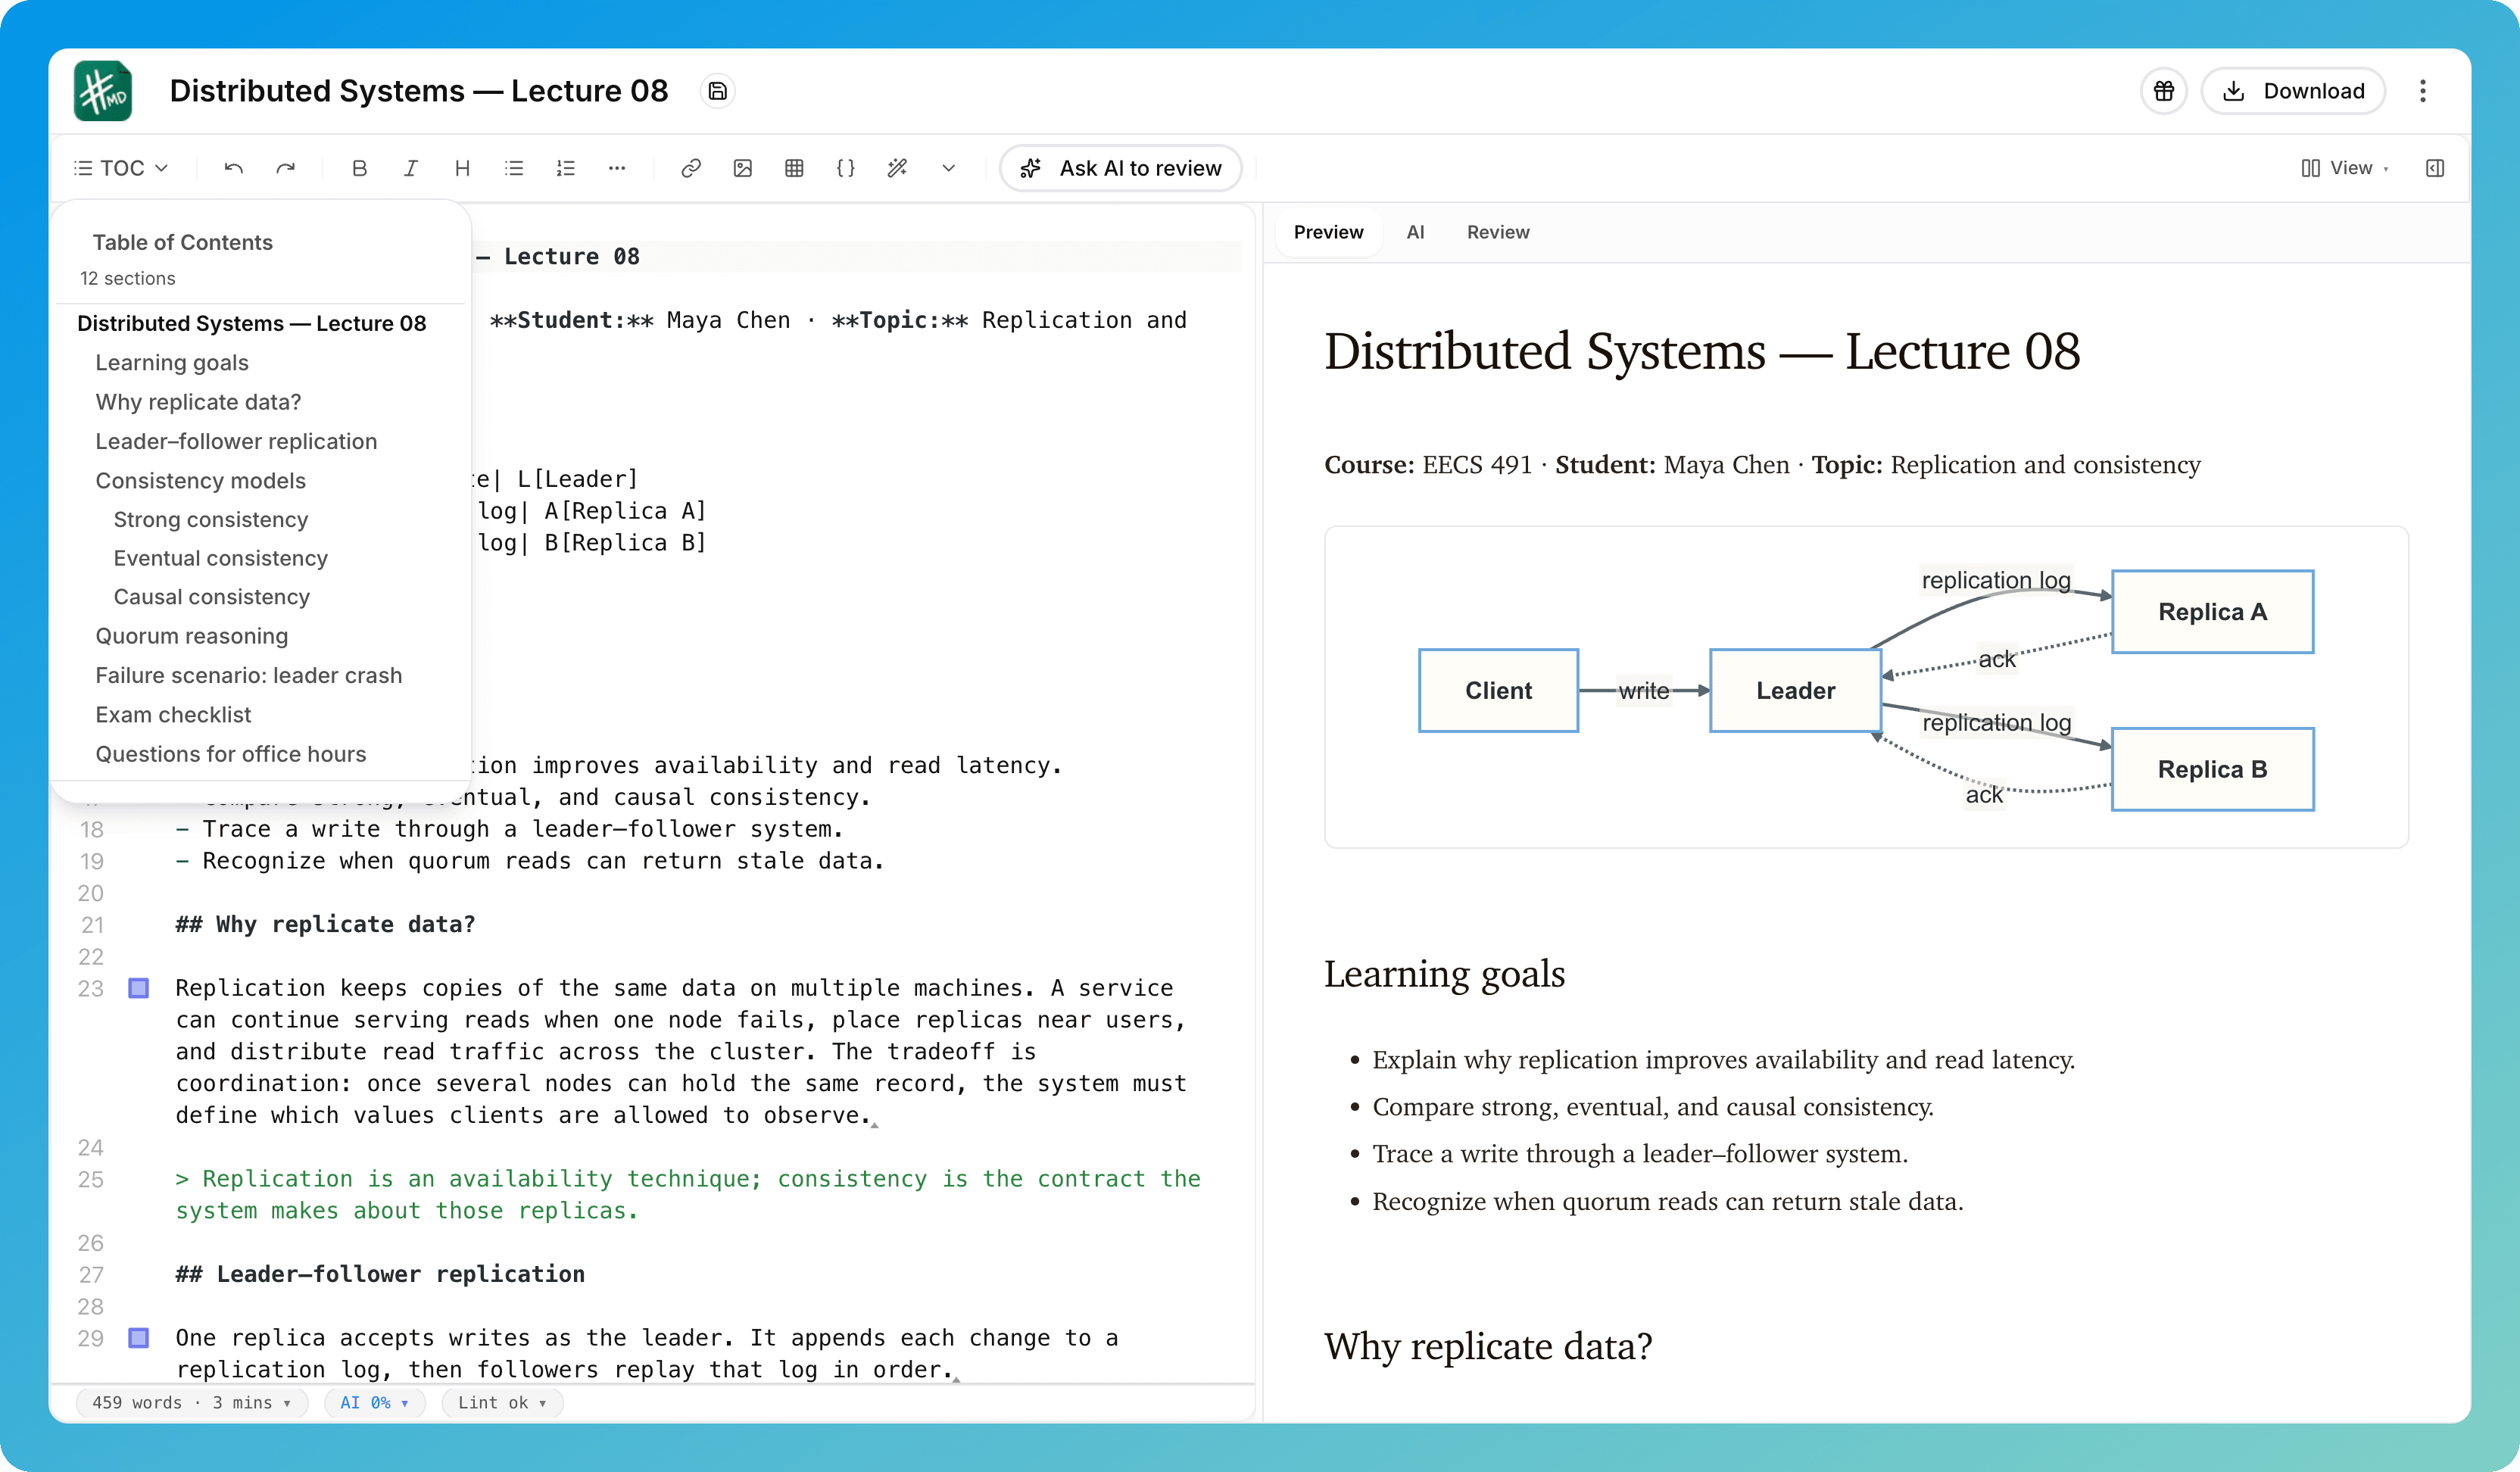Switch to the AI tab
The width and height of the screenshot is (2520, 1472).
click(x=1415, y=232)
